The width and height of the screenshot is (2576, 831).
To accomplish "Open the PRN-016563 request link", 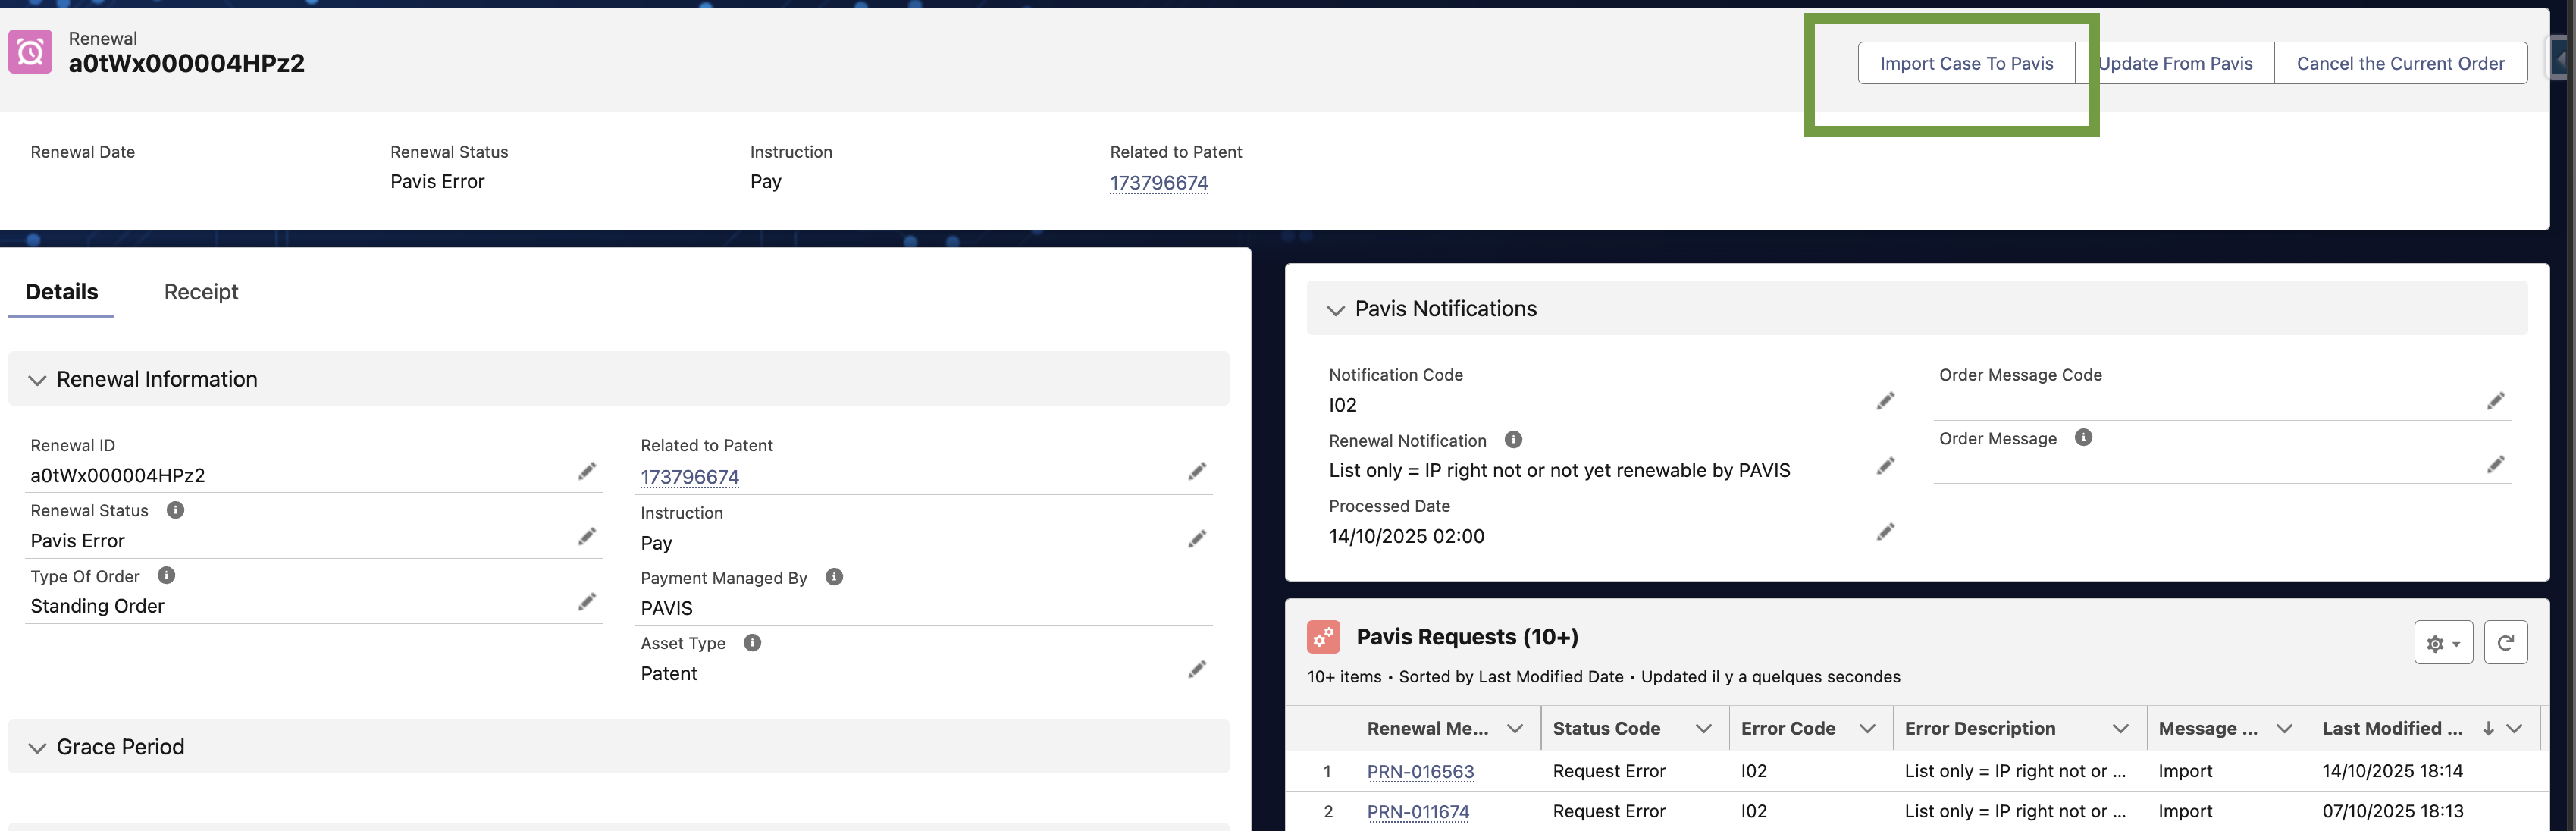I will coord(1420,772).
